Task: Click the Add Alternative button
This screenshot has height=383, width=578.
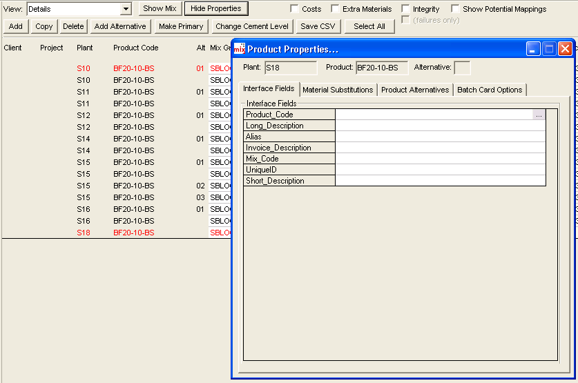Action: coord(120,26)
